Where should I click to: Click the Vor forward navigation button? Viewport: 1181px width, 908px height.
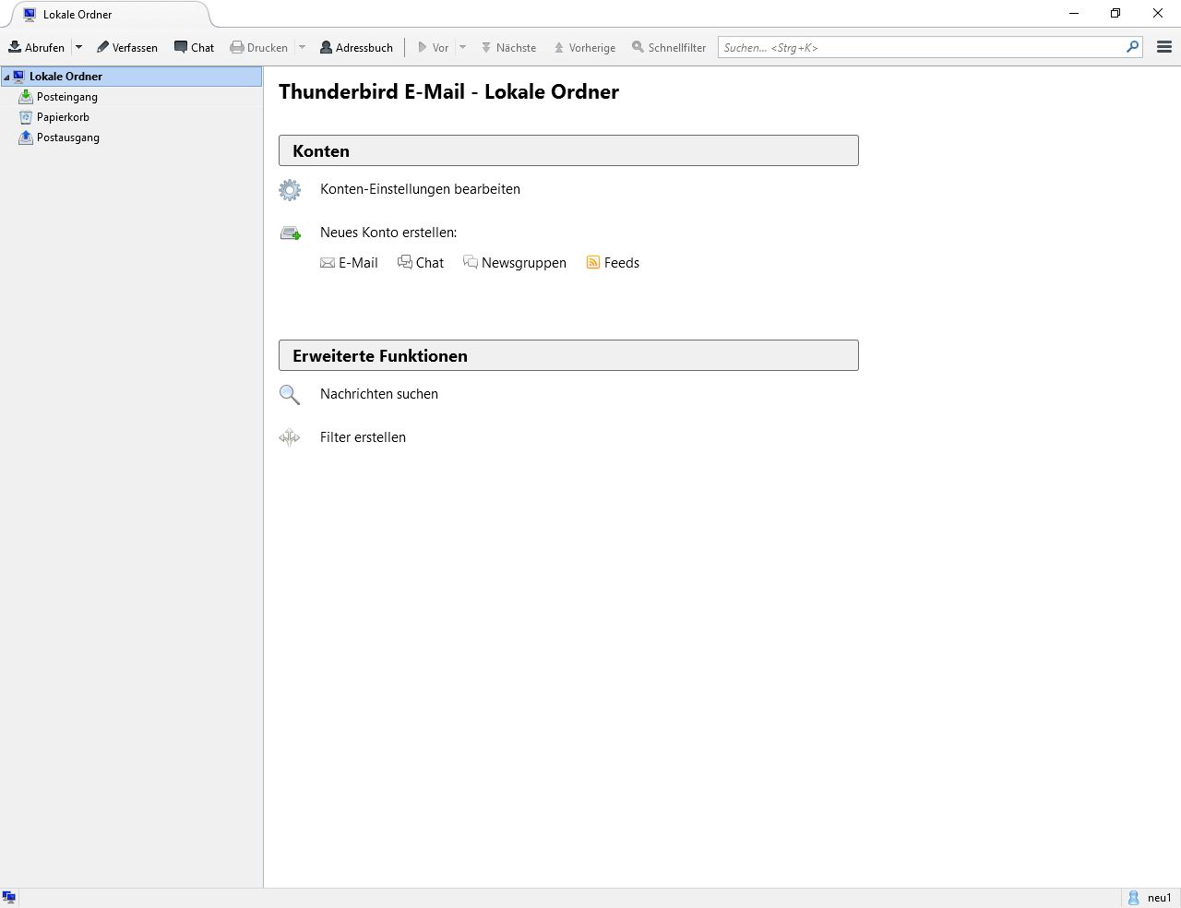click(x=433, y=47)
